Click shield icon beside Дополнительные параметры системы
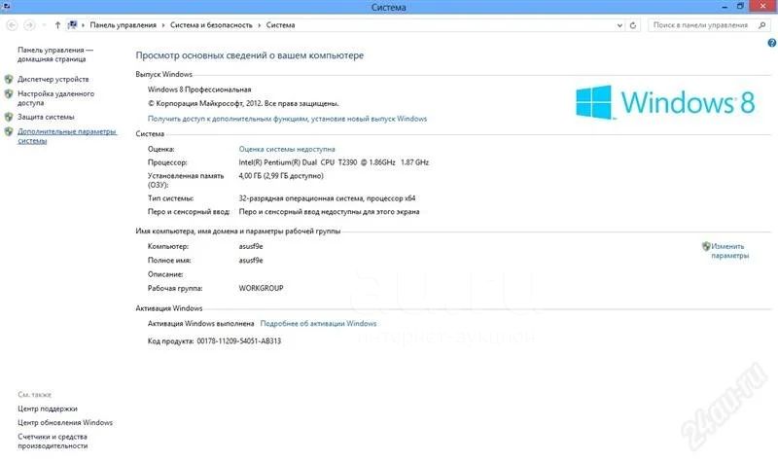The image size is (778, 462). point(9,131)
